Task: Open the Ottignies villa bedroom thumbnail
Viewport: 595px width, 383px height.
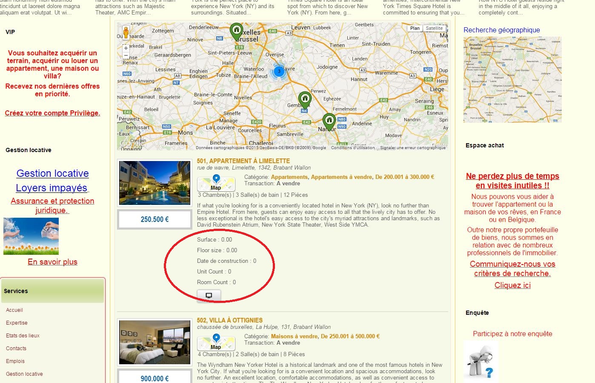Action: [x=155, y=342]
